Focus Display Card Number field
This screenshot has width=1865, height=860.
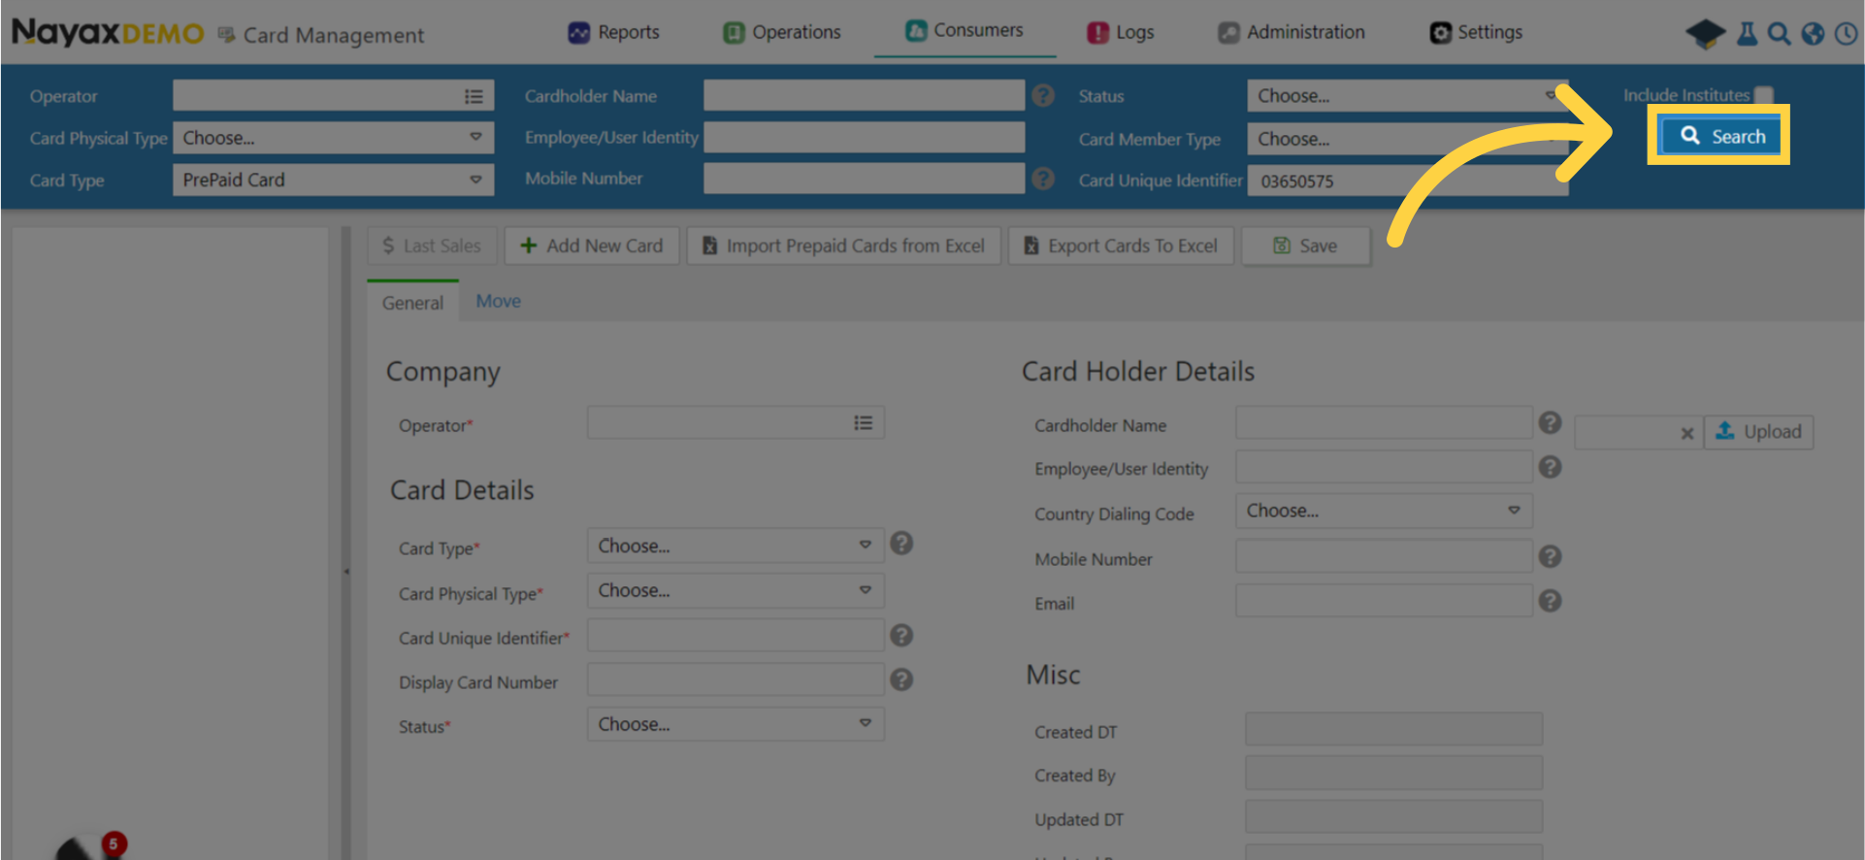click(736, 679)
